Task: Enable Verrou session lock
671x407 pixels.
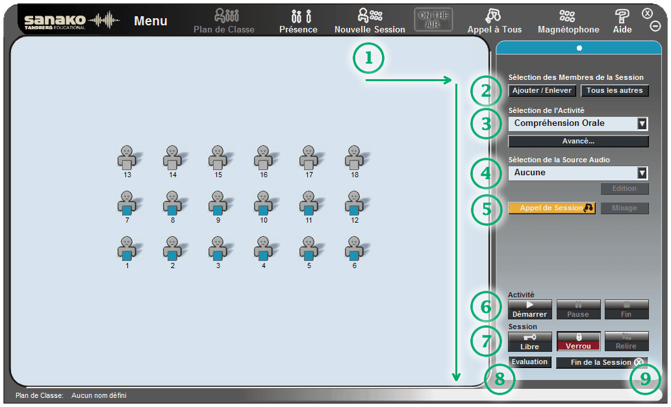Action: tap(578, 341)
